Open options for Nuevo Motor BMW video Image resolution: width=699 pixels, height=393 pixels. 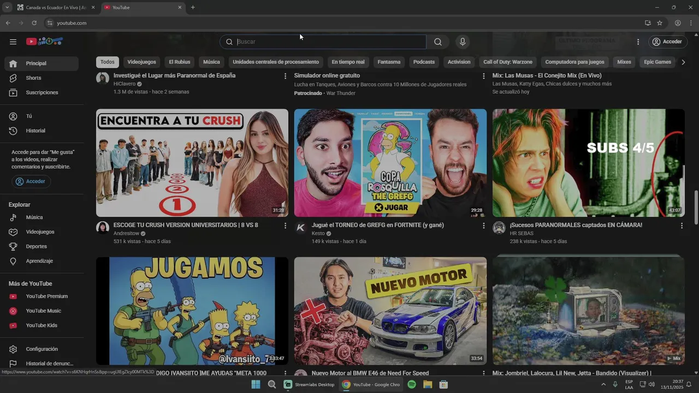point(483,373)
